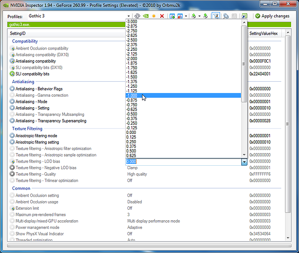The width and height of the screenshot is (299, 253).
Task: Click the green NVIDIA logo toolbar icon
Action: (146, 16)
